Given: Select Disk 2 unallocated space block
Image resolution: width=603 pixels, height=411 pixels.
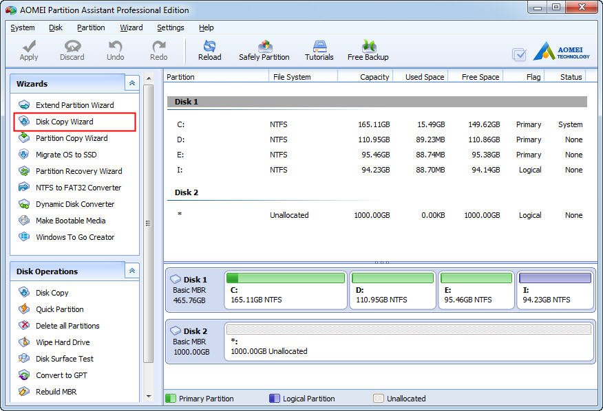Looking at the screenshot, I should (410, 340).
